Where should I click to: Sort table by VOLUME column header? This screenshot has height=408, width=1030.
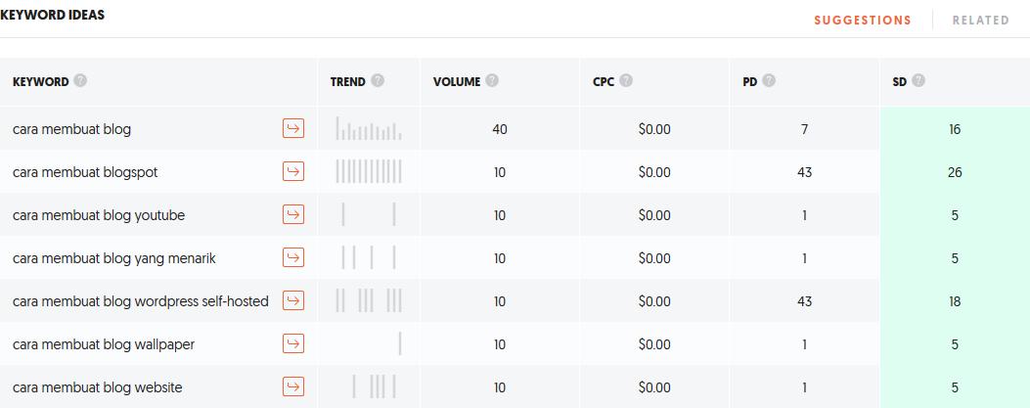pos(457,82)
